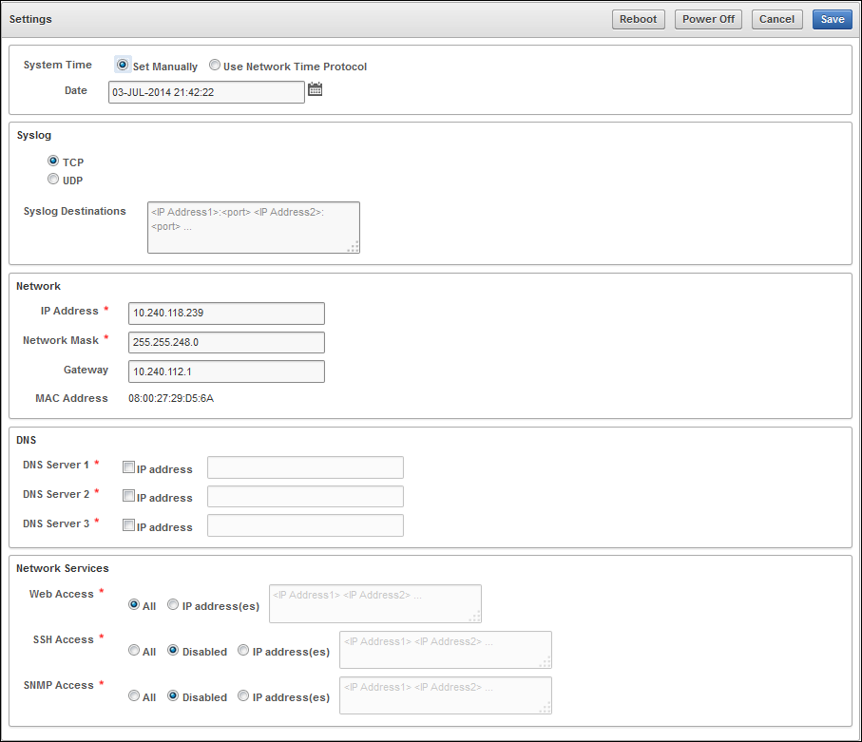Viewport: 862px width, 742px height.
Task: Click the Web Access IP addresses text area
Action: tap(375, 604)
